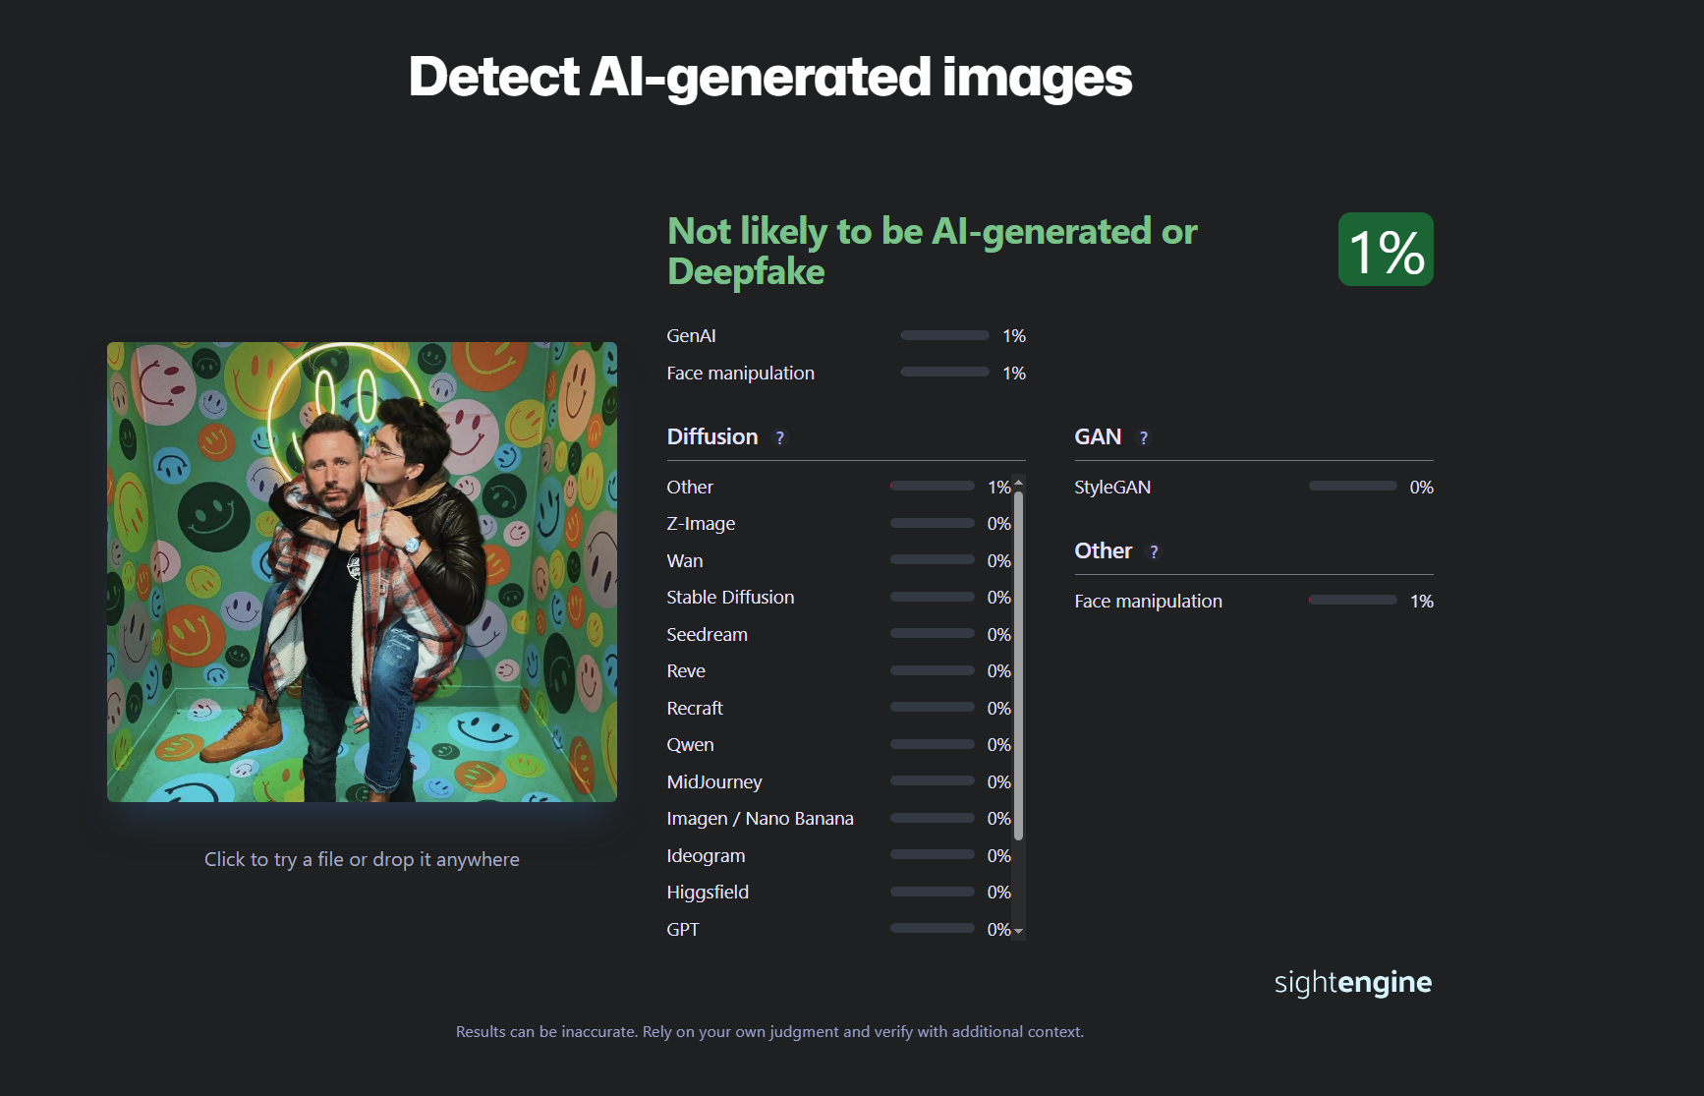Image resolution: width=1704 pixels, height=1096 pixels.
Task: Click the GenAI 1% value
Action: click(x=1014, y=336)
